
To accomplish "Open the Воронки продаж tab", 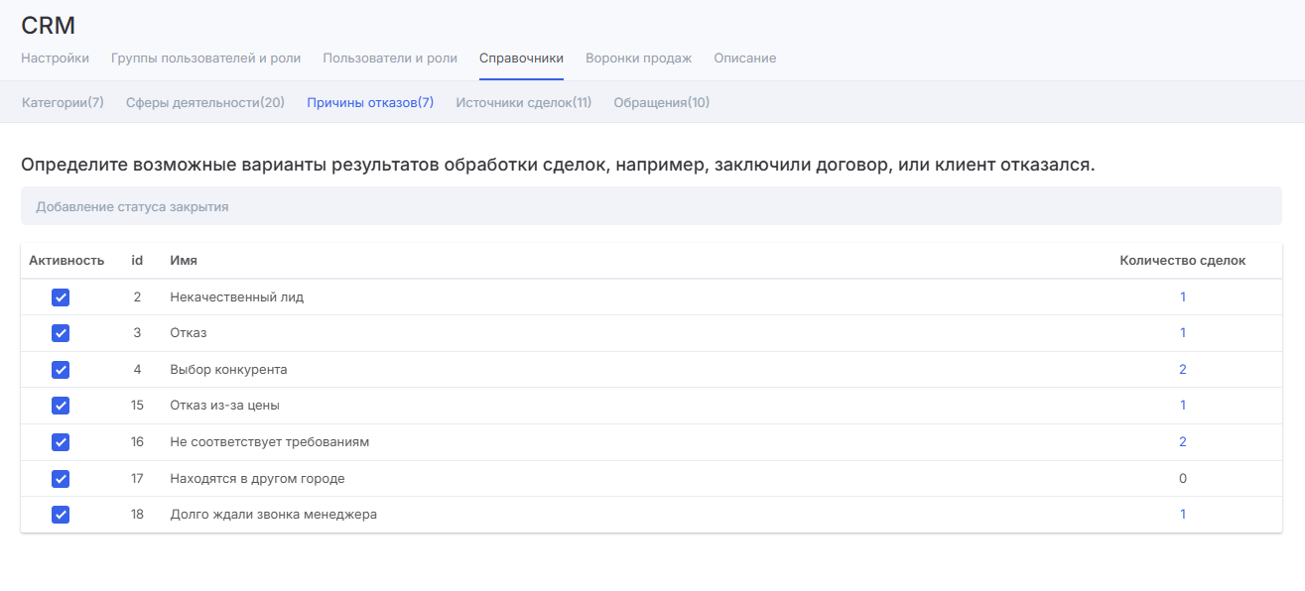I will point(638,59).
